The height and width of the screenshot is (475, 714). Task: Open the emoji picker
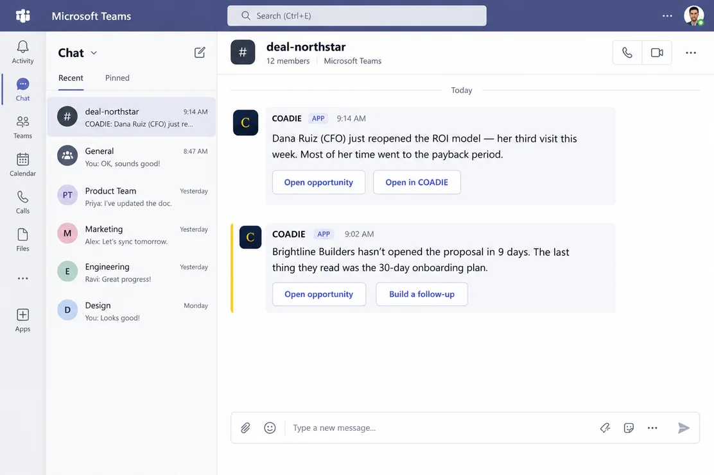(x=270, y=428)
